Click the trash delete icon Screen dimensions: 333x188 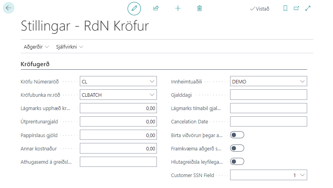pyautogui.click(x=200, y=8)
